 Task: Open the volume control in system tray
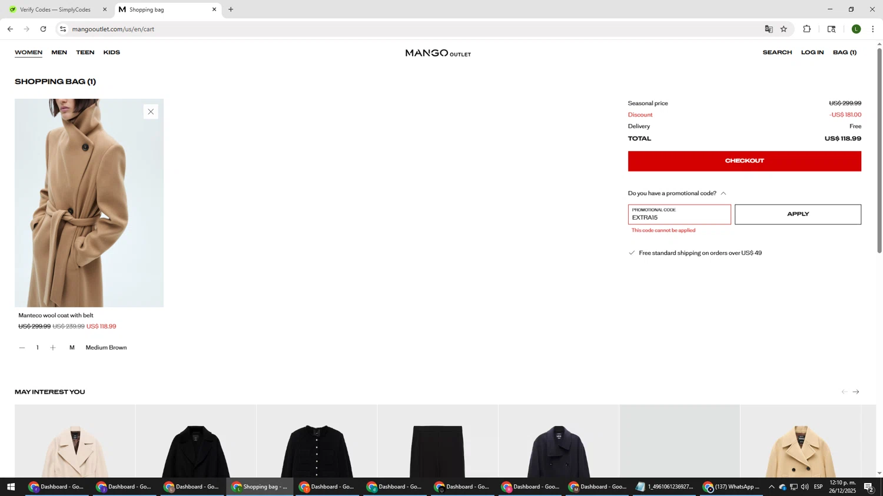805,487
